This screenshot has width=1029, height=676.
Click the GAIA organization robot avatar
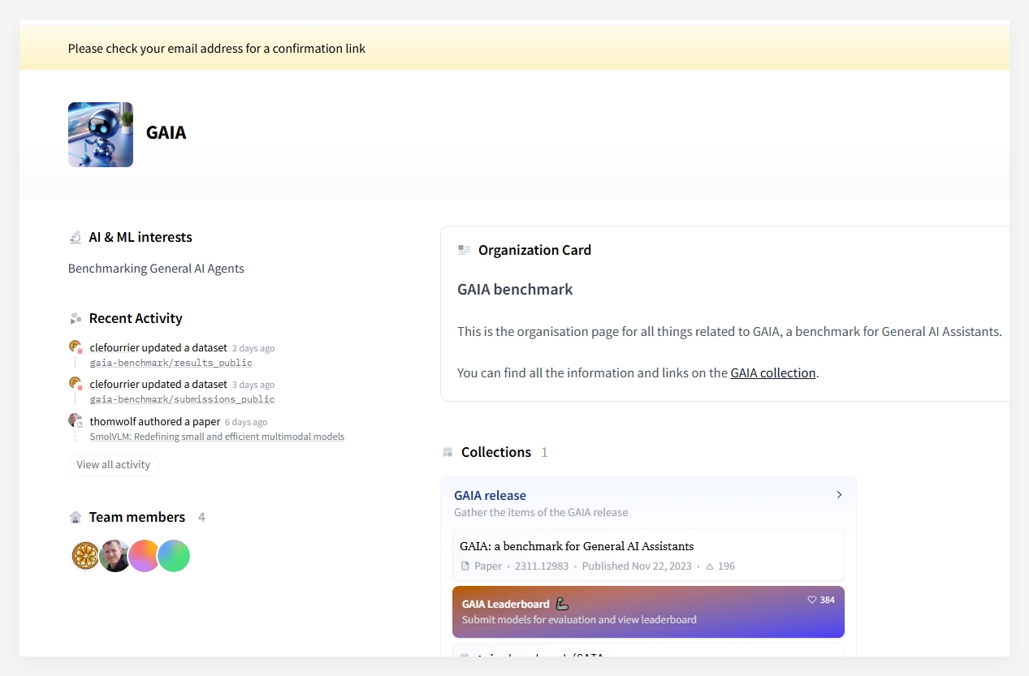[x=101, y=135]
